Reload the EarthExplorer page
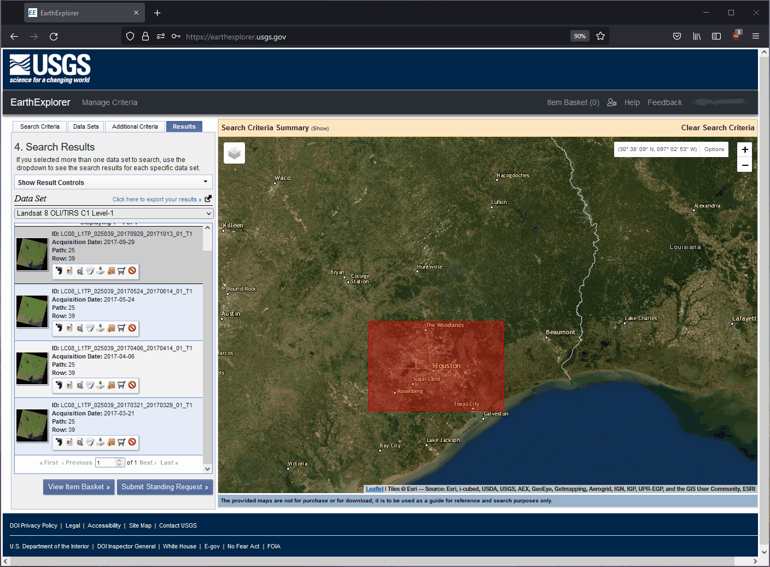Image resolution: width=770 pixels, height=567 pixels. (x=54, y=36)
